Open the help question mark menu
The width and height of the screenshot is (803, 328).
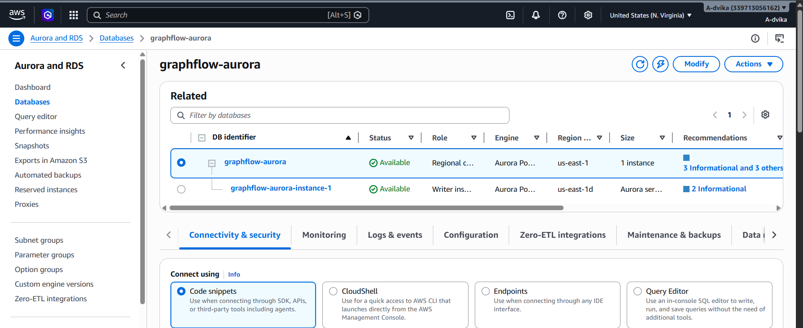click(x=562, y=15)
